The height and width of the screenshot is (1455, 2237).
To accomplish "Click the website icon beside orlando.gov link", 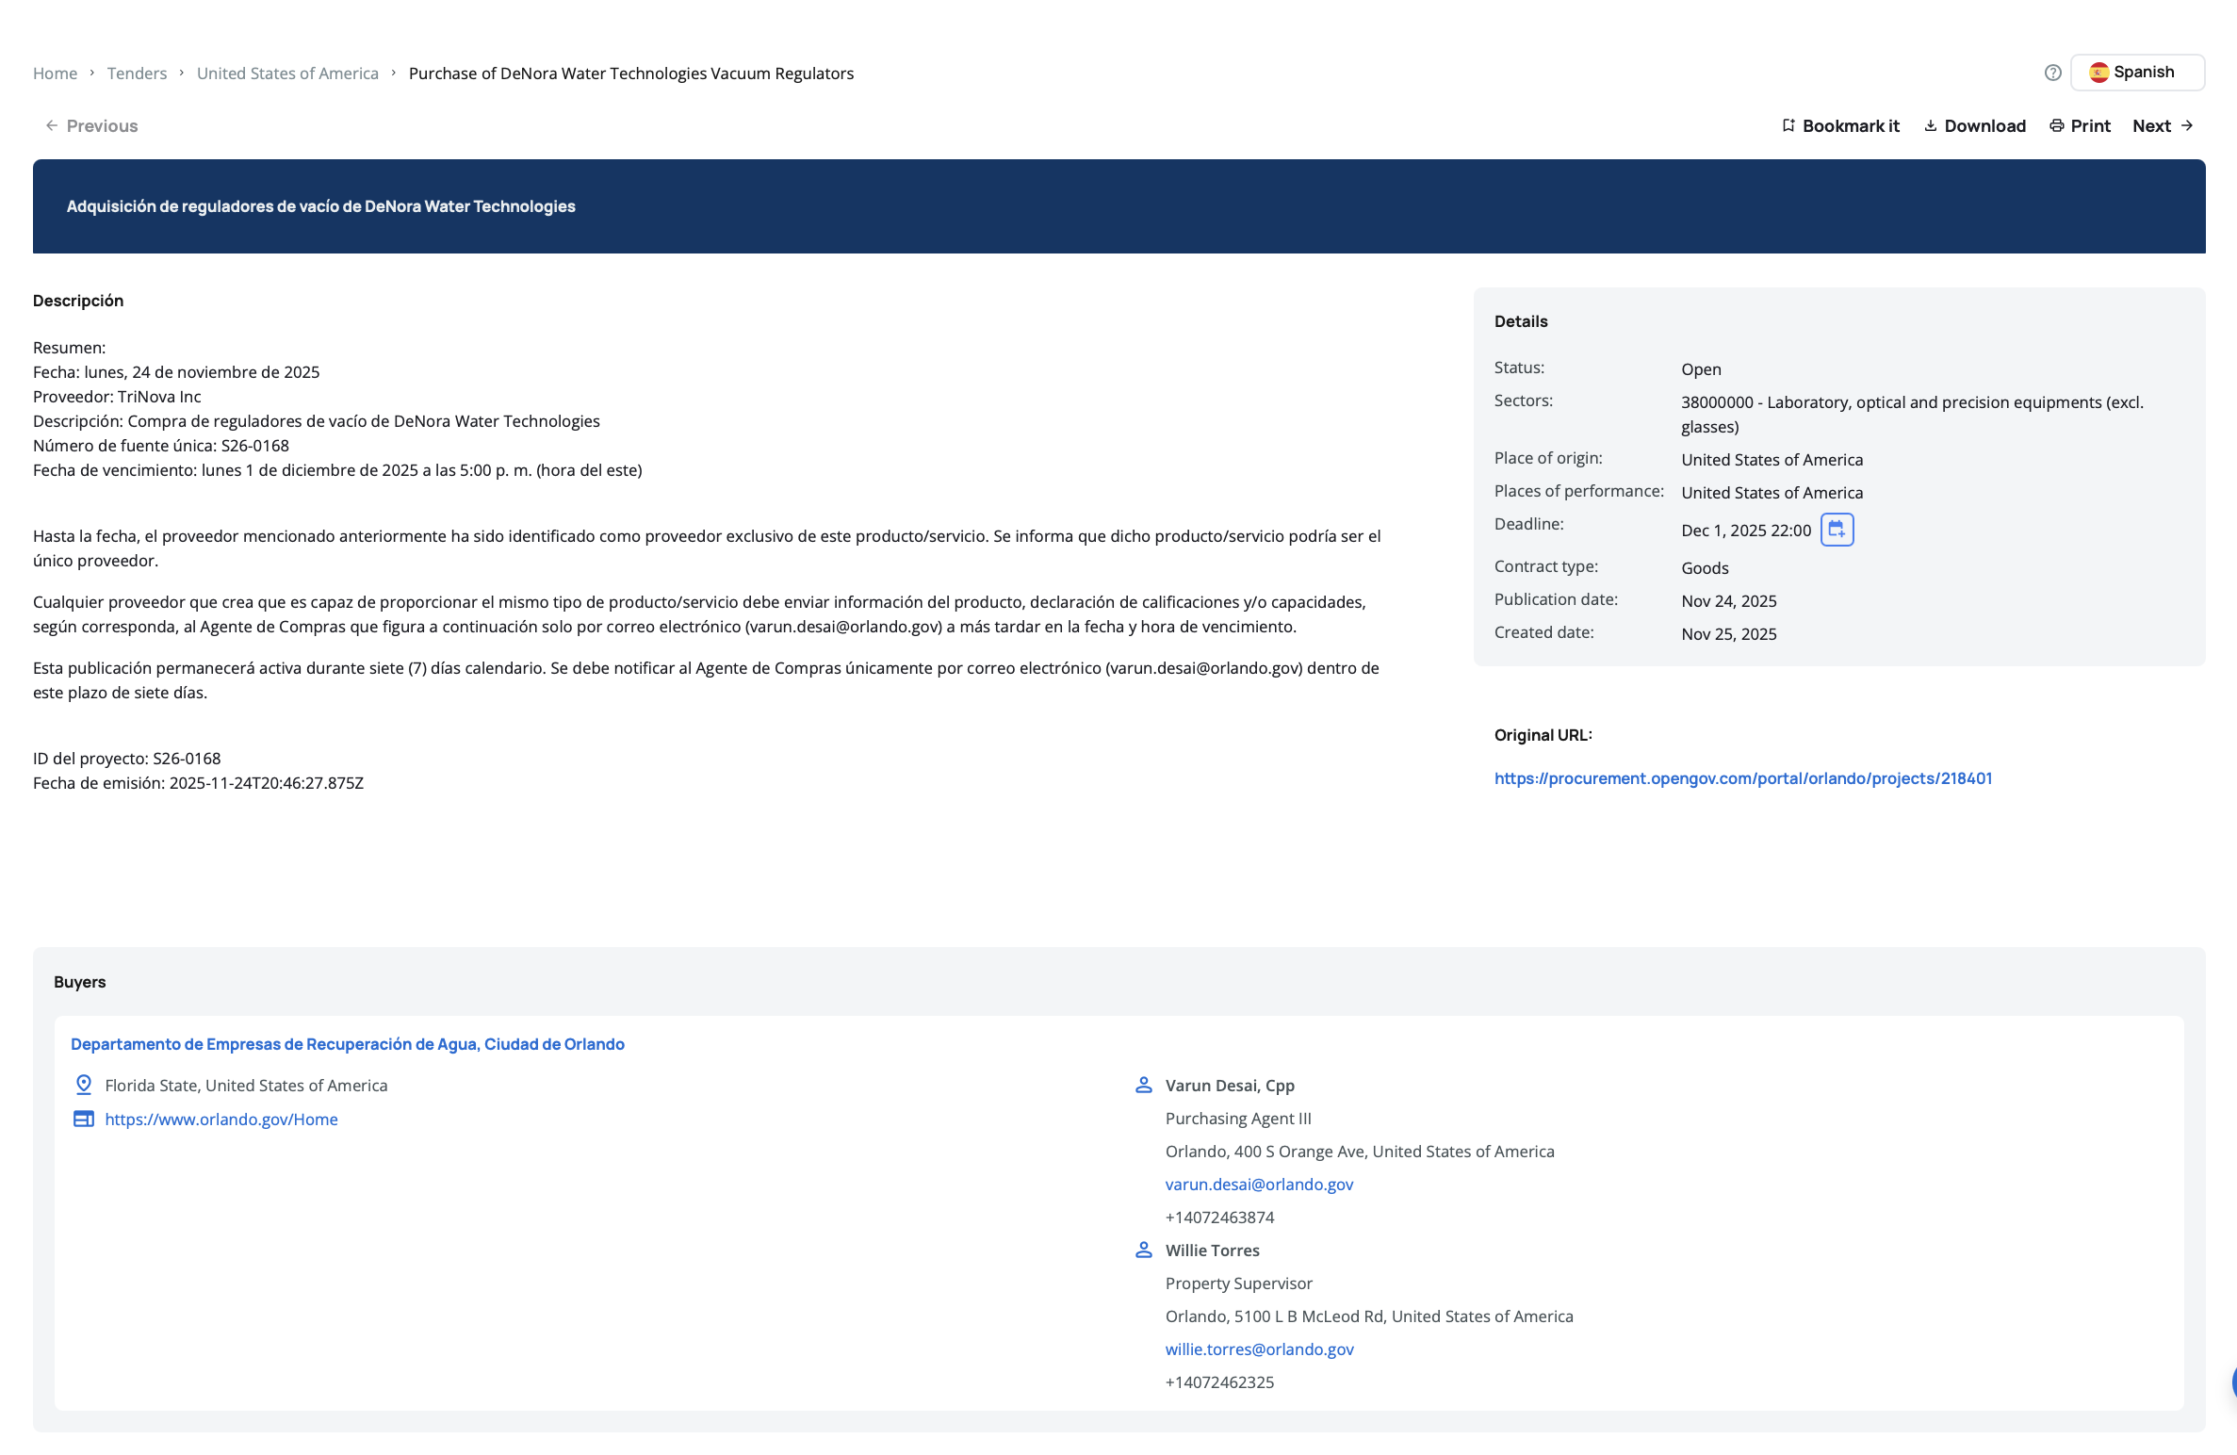I will coord(84,1119).
